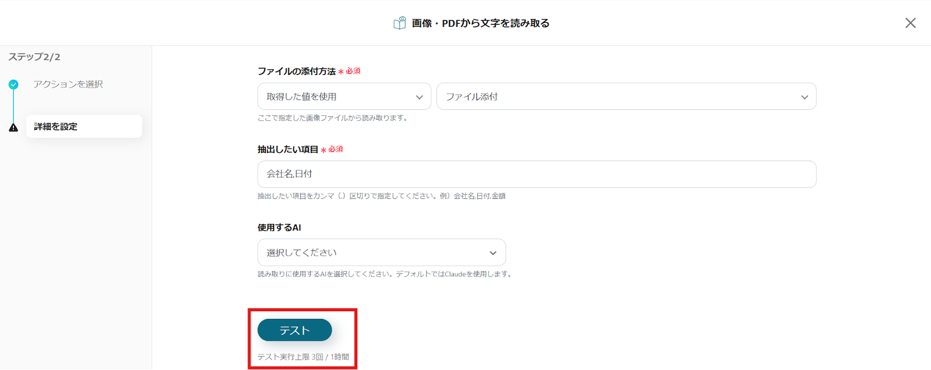Screen dimensions: 931x370
Task: Click the ファイルの添付方法 label
Action: (297, 71)
